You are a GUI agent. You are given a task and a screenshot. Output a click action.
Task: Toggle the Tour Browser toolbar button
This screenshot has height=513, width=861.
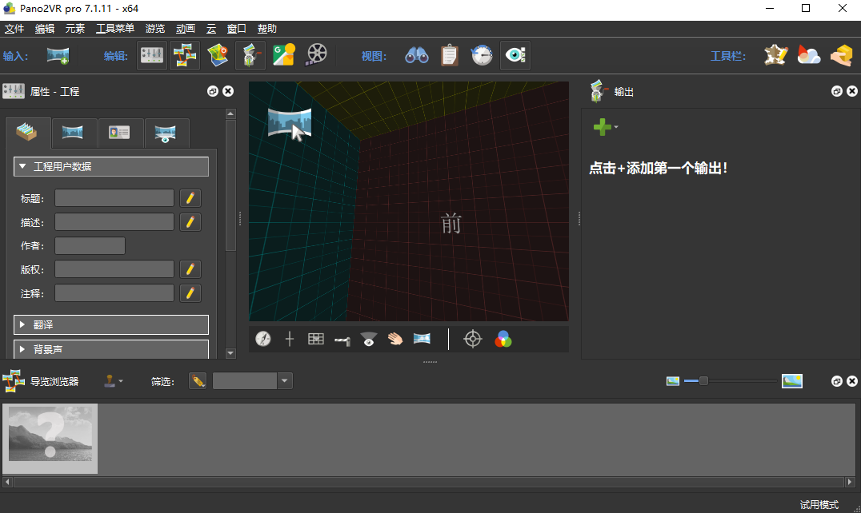pos(185,55)
